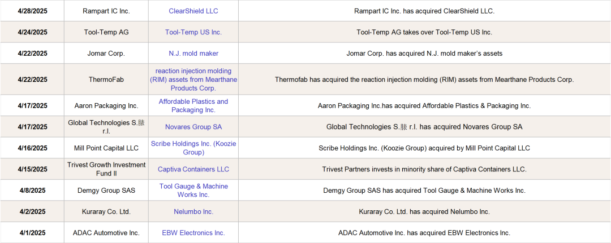The height and width of the screenshot is (243, 611).
Task: Select the Jomar Corp. acquirer cell
Action: 106,54
